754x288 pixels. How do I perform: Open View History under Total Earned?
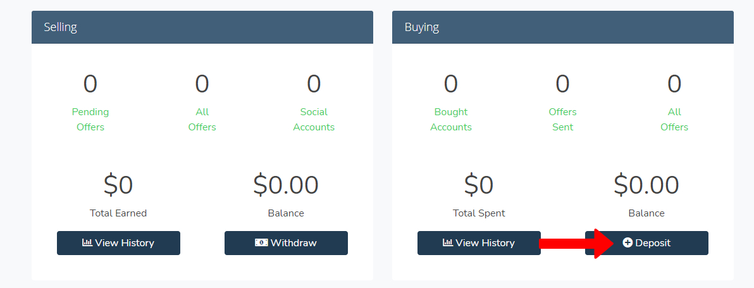(118, 243)
